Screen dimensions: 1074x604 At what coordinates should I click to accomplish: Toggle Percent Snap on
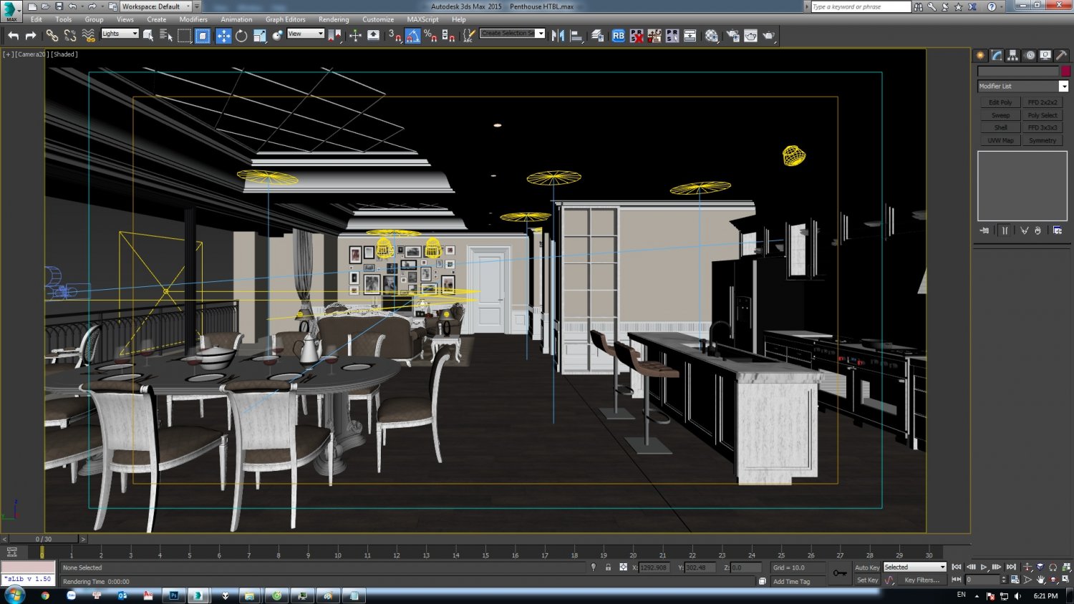pyautogui.click(x=430, y=34)
